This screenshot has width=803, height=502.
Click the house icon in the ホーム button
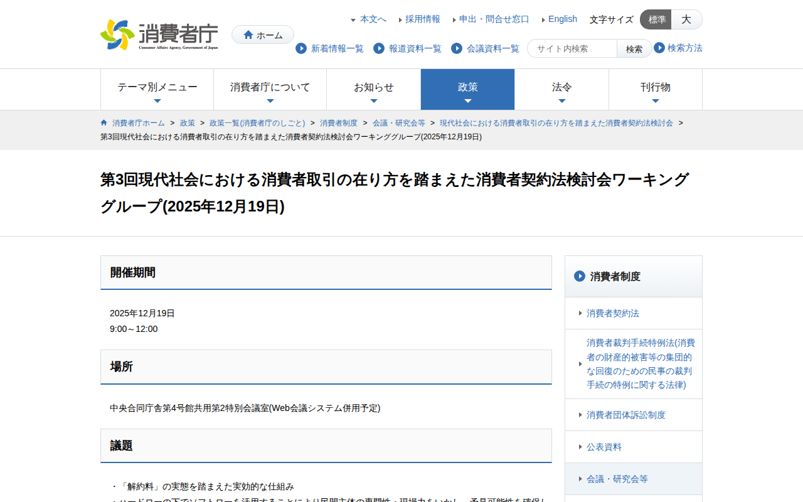click(248, 35)
